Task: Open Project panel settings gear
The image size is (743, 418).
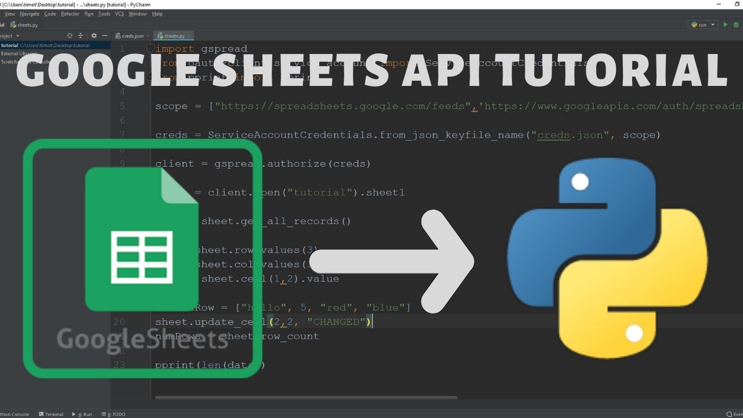Action: 93,35
